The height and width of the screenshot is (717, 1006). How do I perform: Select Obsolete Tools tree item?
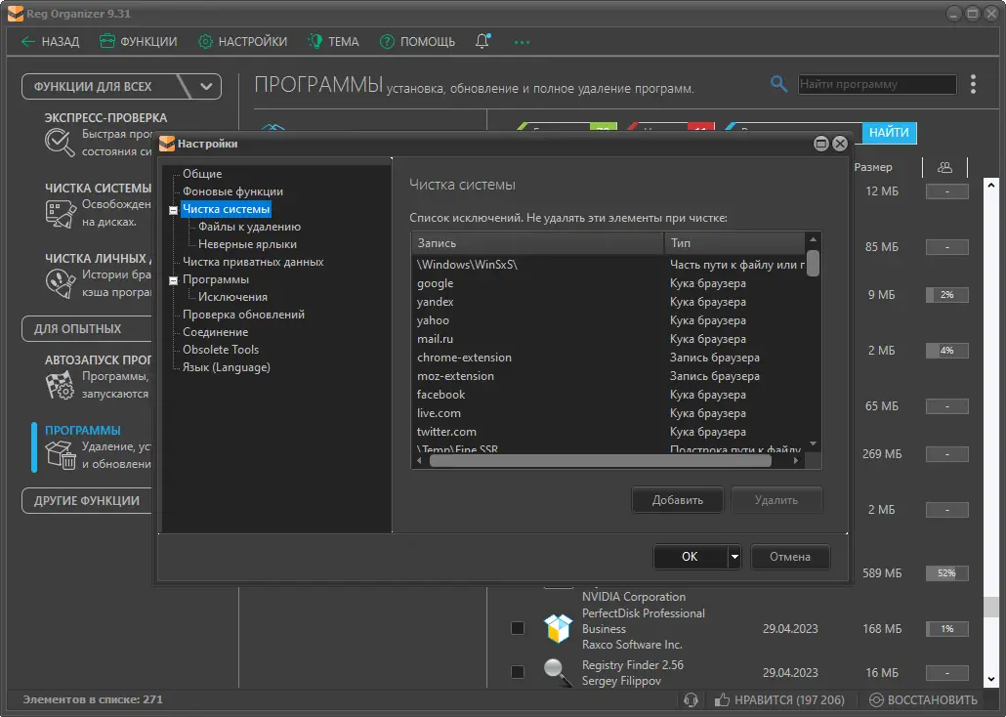point(221,349)
